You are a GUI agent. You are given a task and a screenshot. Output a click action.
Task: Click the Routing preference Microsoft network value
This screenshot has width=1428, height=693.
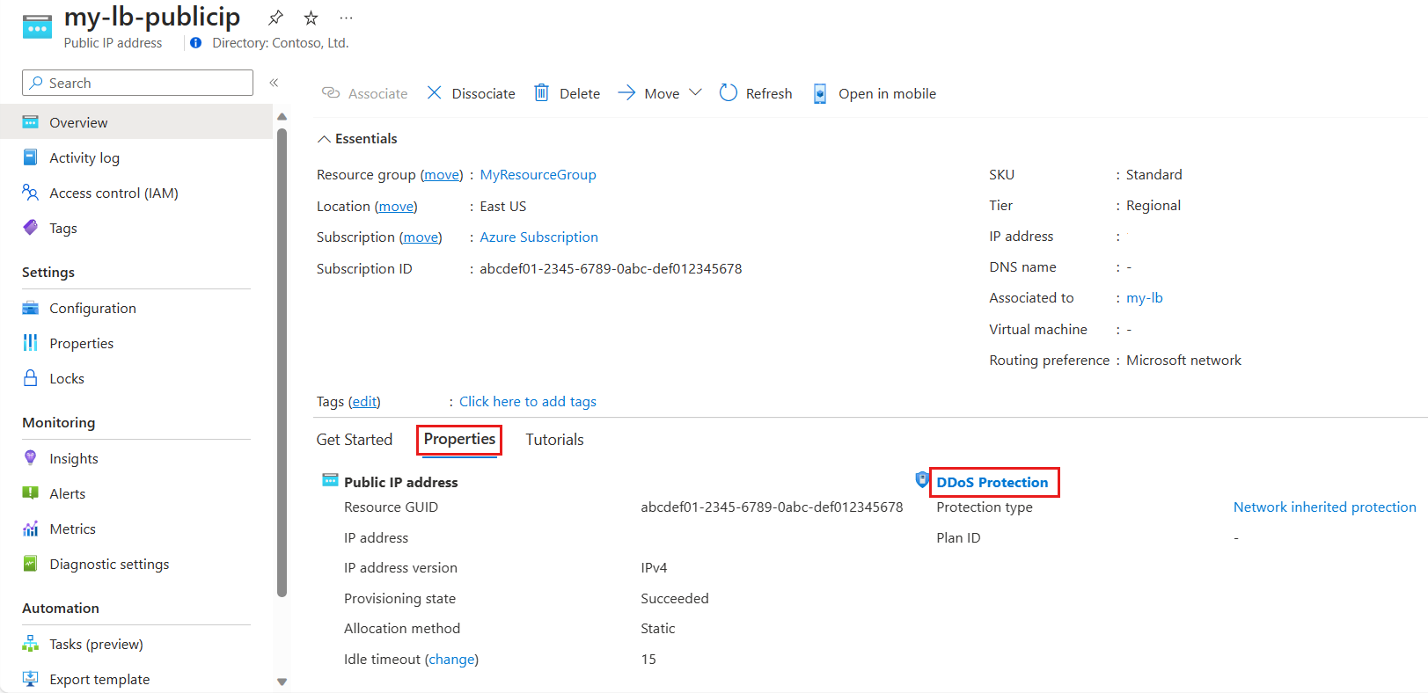1183,361
